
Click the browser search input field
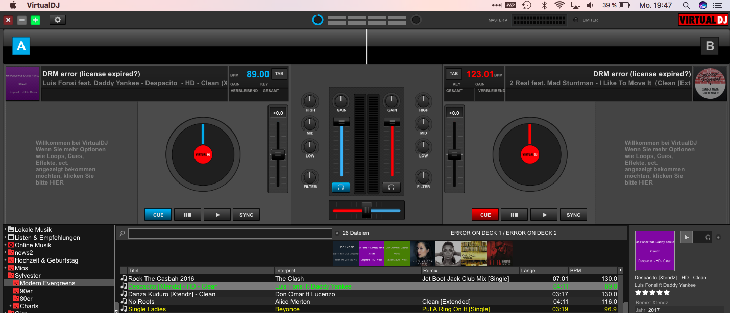(230, 233)
